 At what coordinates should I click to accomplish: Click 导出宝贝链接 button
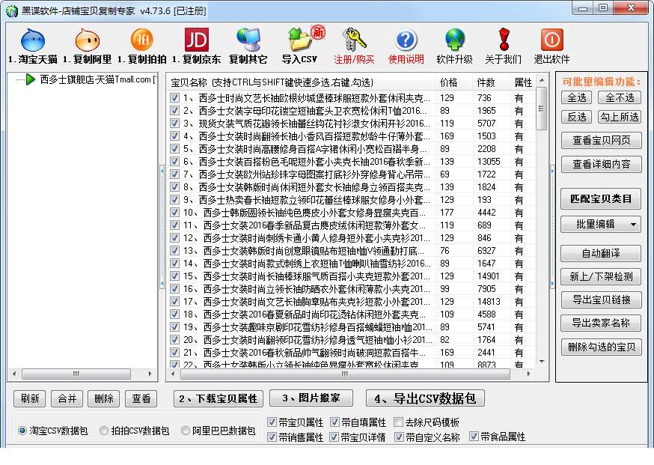(601, 300)
